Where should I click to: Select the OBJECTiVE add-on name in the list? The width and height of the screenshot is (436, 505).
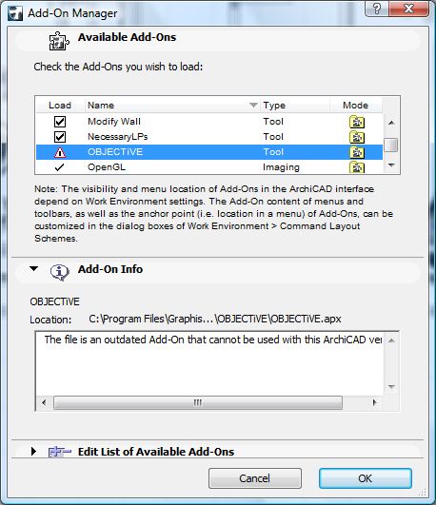click(115, 152)
